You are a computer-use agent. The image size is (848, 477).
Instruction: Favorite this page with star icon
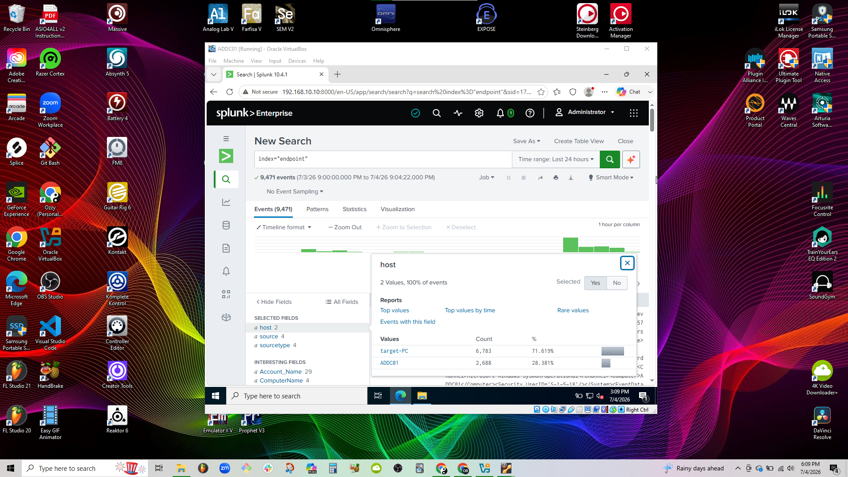coord(541,92)
